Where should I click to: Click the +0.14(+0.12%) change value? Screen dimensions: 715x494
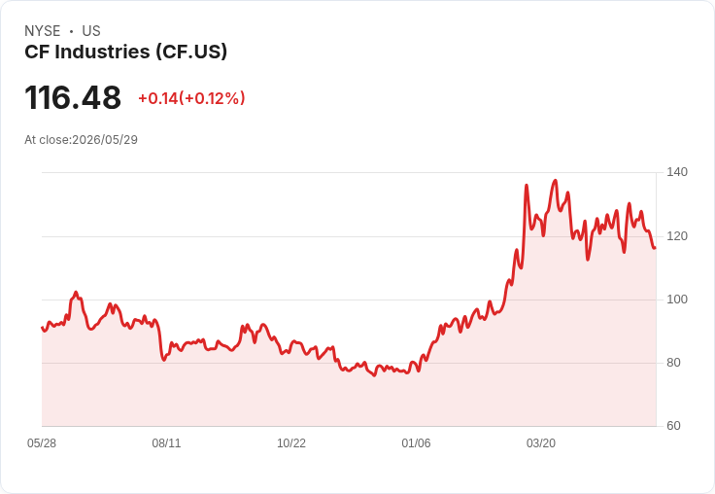click(x=191, y=98)
